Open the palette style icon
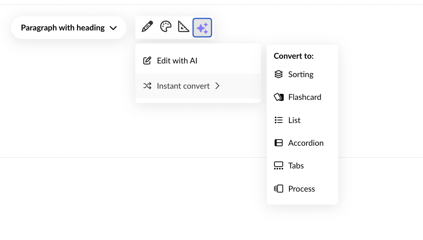The width and height of the screenshot is (423, 240). [x=166, y=27]
